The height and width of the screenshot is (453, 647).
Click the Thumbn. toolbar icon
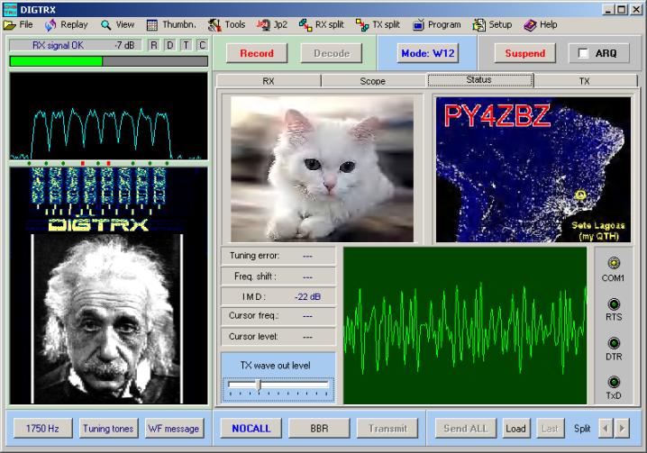pyautogui.click(x=153, y=24)
